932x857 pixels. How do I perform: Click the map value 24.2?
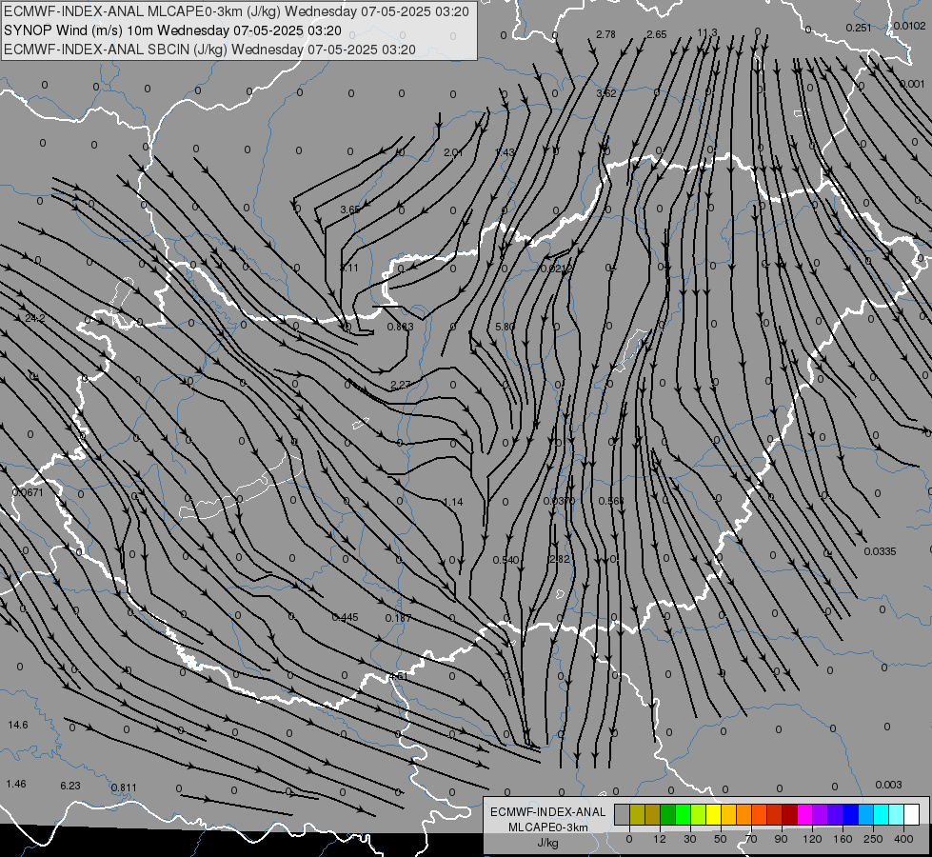point(35,318)
